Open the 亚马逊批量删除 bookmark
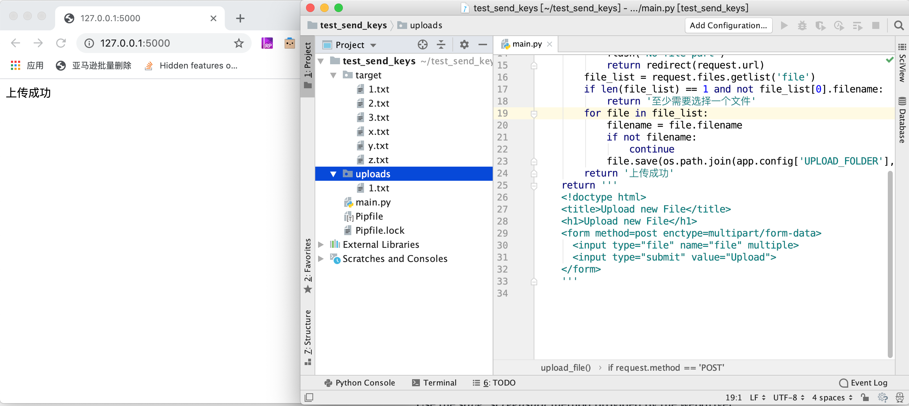Image resolution: width=909 pixels, height=406 pixels. click(94, 65)
